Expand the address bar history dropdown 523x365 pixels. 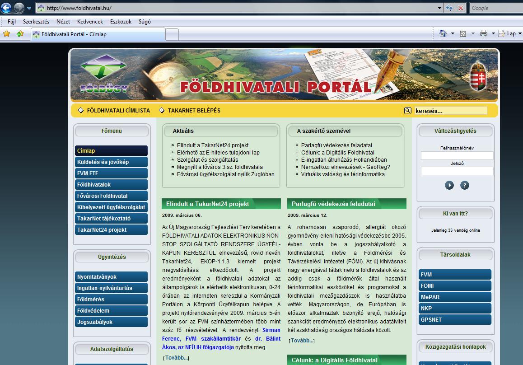439,8
